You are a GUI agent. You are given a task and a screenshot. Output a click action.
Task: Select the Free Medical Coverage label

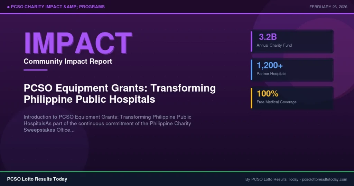click(276, 102)
